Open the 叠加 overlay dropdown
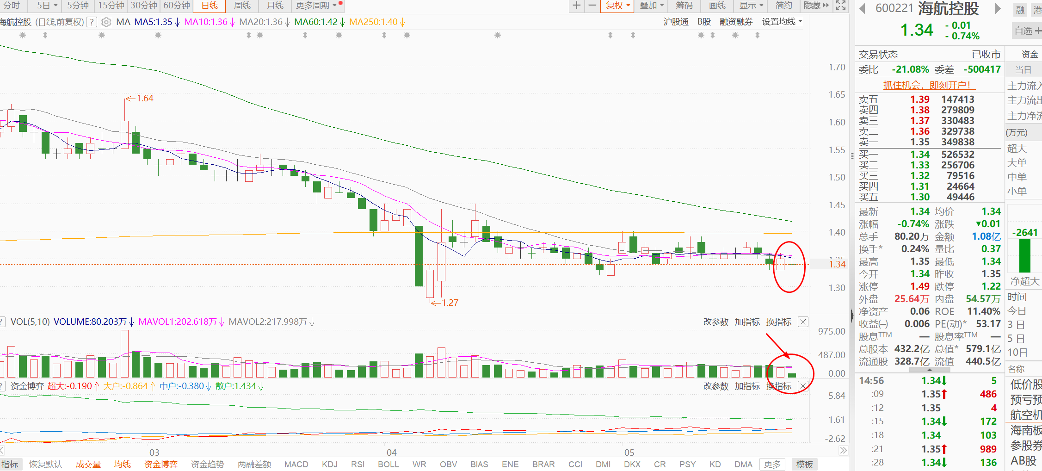 coord(652,6)
